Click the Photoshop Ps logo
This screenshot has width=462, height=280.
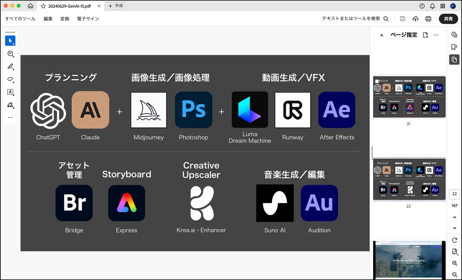point(194,110)
